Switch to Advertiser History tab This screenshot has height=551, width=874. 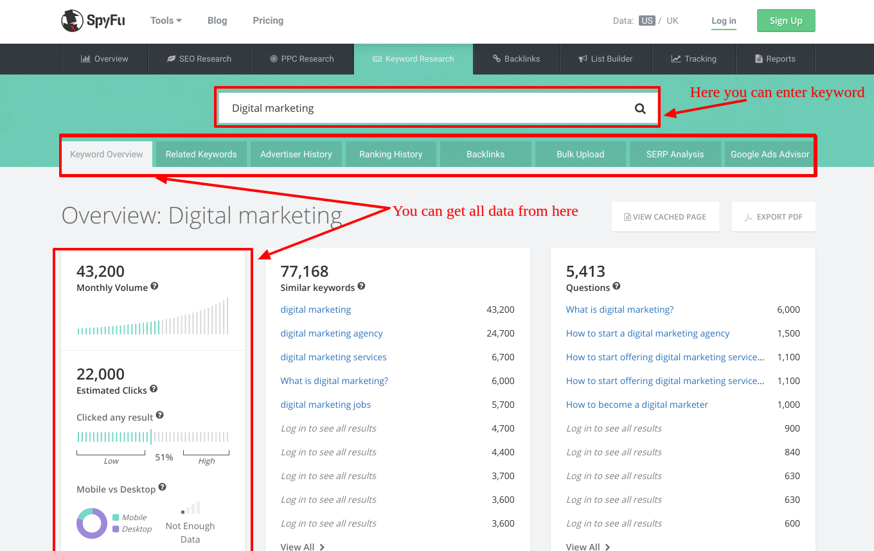[296, 154]
